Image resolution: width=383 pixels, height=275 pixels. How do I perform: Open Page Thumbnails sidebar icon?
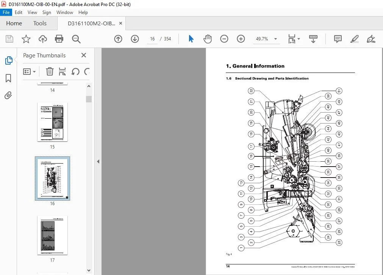click(x=9, y=60)
